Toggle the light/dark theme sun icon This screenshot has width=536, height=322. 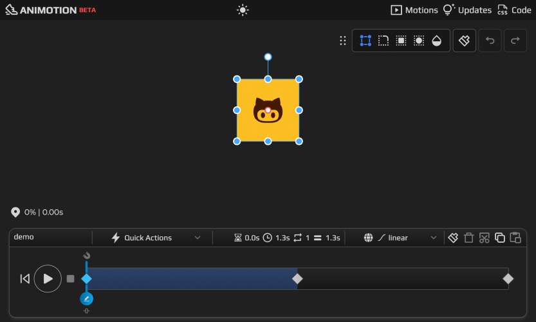pyautogui.click(x=243, y=10)
